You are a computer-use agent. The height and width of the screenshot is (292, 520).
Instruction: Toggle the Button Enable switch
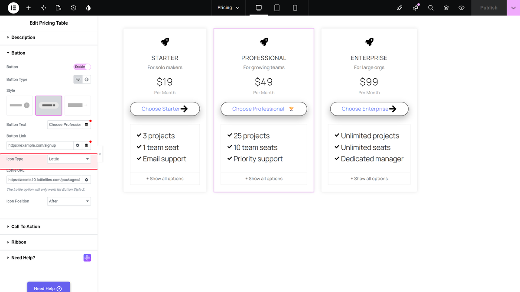[82, 67]
